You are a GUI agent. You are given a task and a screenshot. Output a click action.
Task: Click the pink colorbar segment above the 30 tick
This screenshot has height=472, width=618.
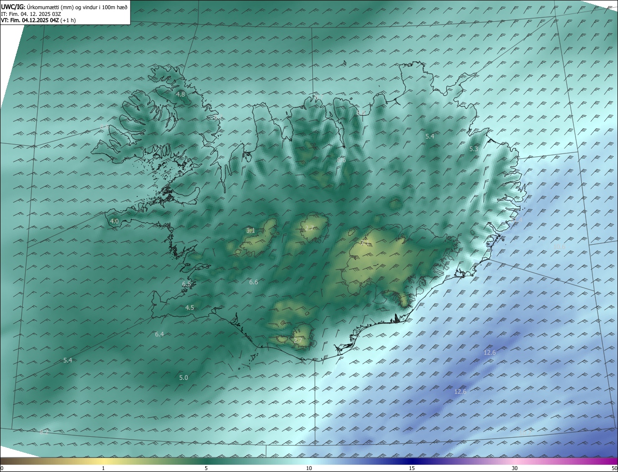(x=515, y=461)
